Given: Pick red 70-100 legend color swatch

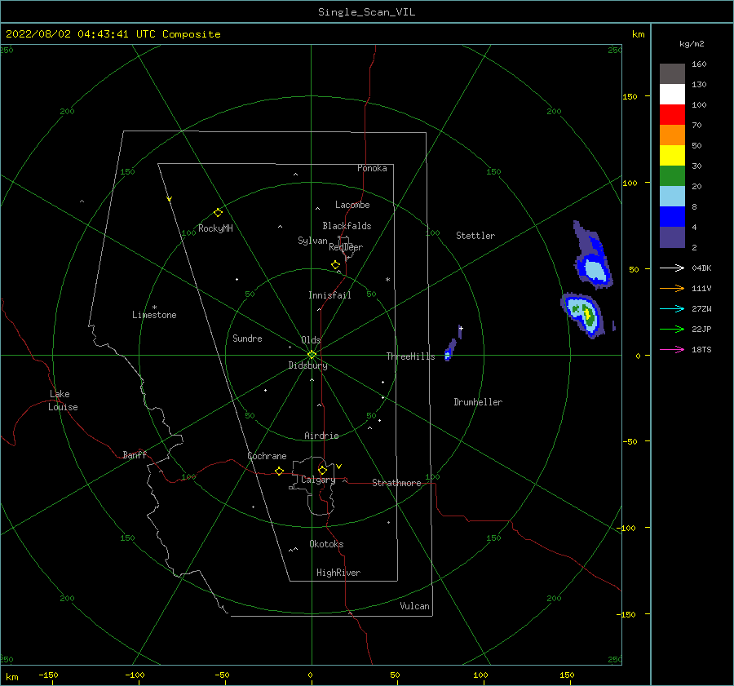Looking at the screenshot, I should [x=672, y=115].
